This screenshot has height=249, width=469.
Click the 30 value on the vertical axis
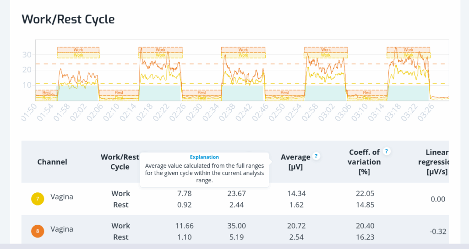click(x=27, y=55)
